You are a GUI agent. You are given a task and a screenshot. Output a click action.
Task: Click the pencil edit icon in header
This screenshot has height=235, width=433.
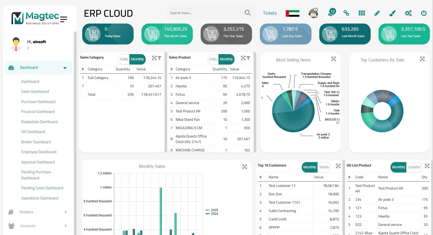(x=377, y=13)
